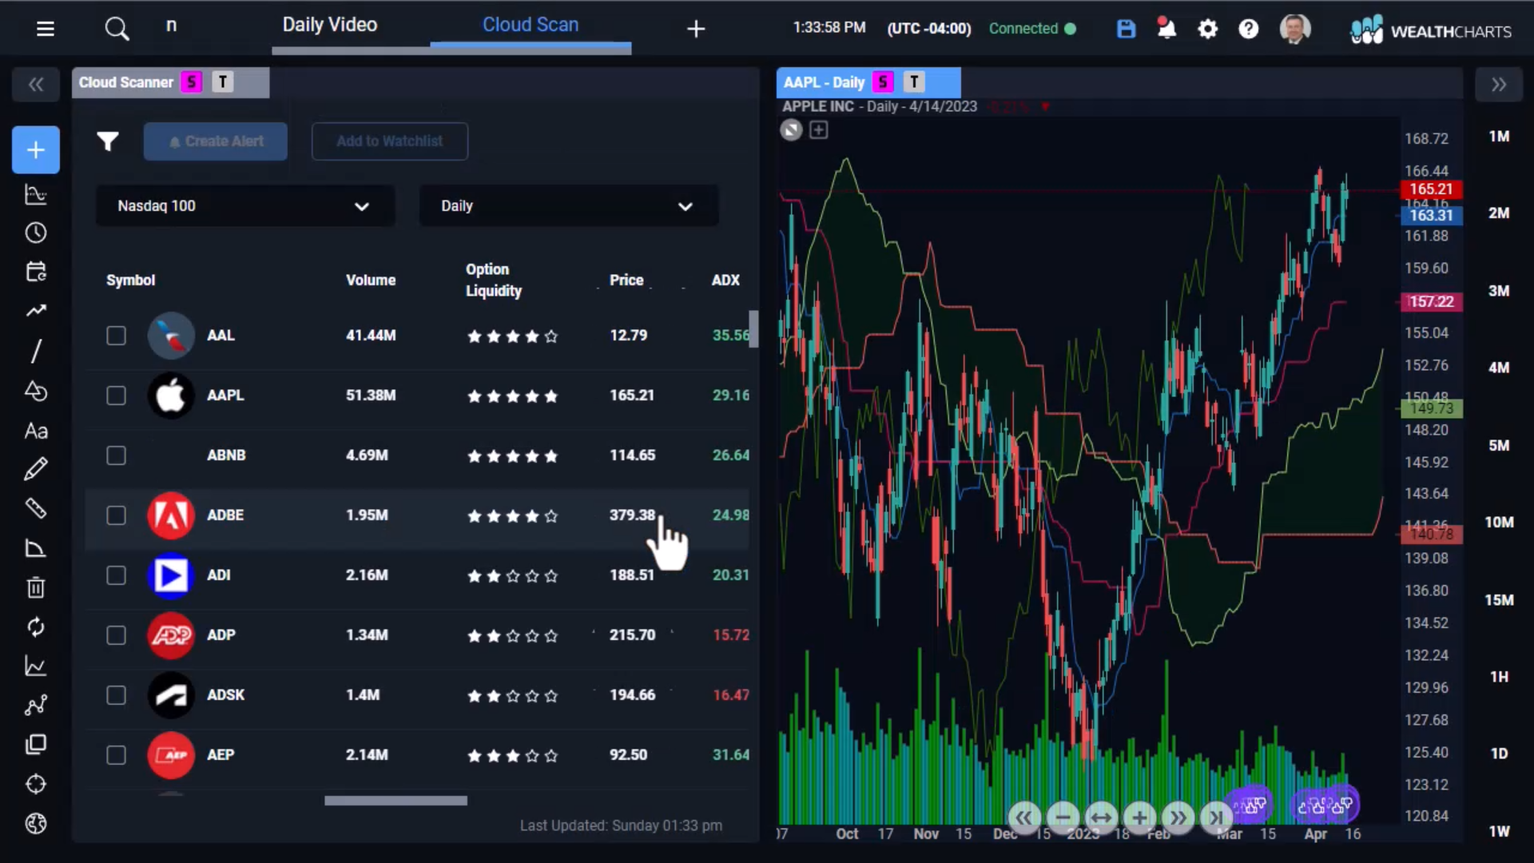Expand the right panel with double chevron
Image resolution: width=1534 pixels, height=863 pixels.
coord(1498,85)
